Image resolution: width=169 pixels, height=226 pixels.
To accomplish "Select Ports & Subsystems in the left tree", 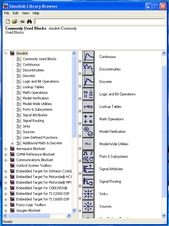I will pyautogui.click(x=38, y=109).
